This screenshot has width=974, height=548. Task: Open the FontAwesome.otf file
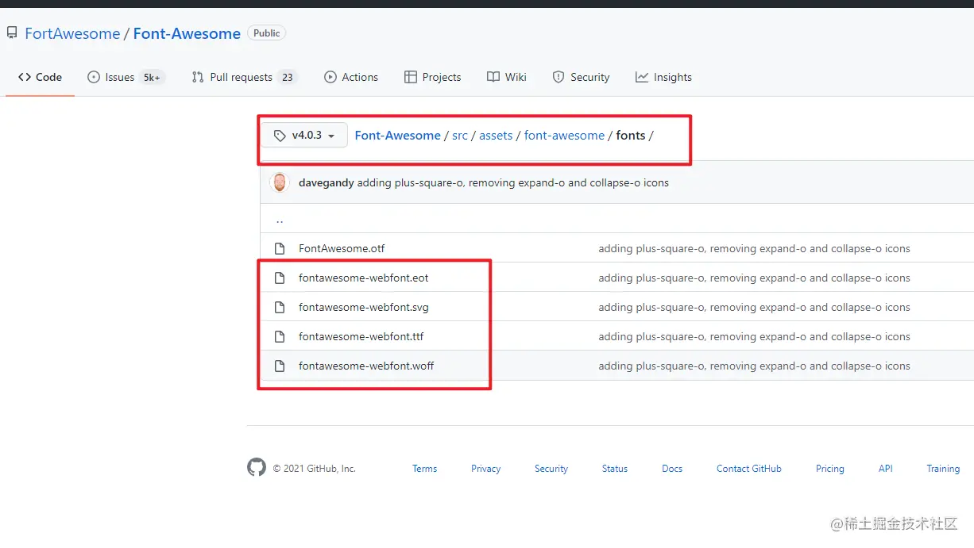(342, 248)
